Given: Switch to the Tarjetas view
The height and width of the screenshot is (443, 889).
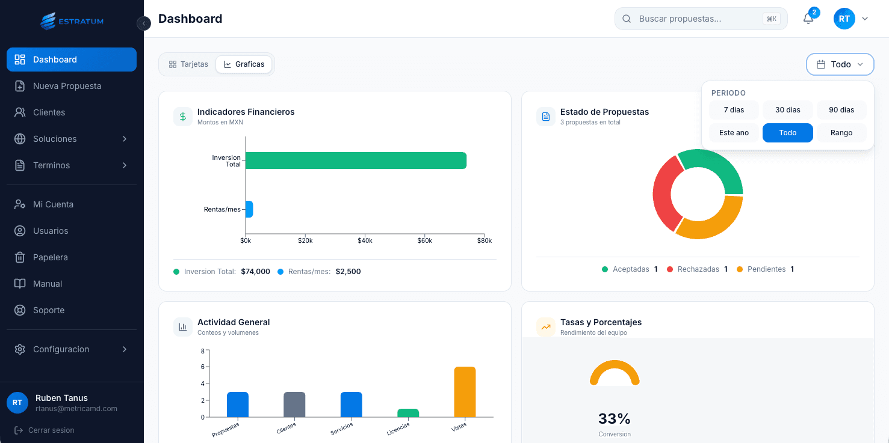Looking at the screenshot, I should (188, 64).
